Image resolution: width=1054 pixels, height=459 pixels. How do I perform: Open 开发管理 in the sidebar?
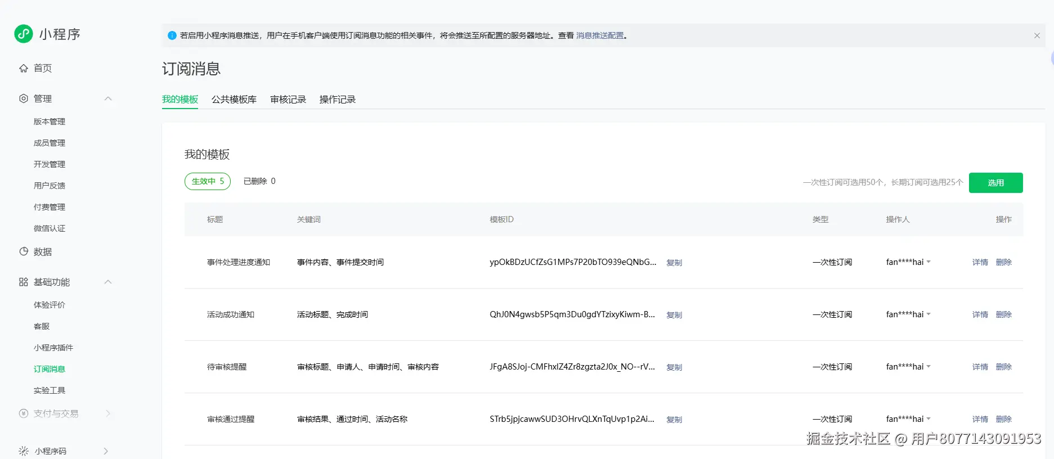(x=50, y=164)
